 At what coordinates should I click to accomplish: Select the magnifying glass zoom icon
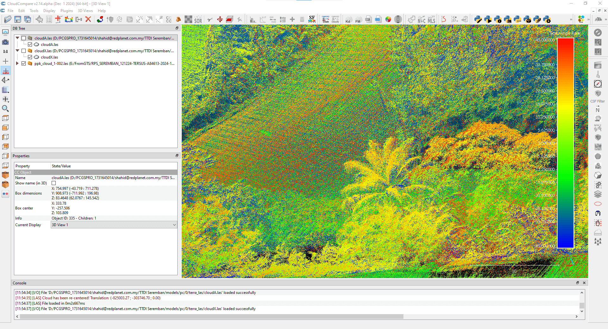5,109
